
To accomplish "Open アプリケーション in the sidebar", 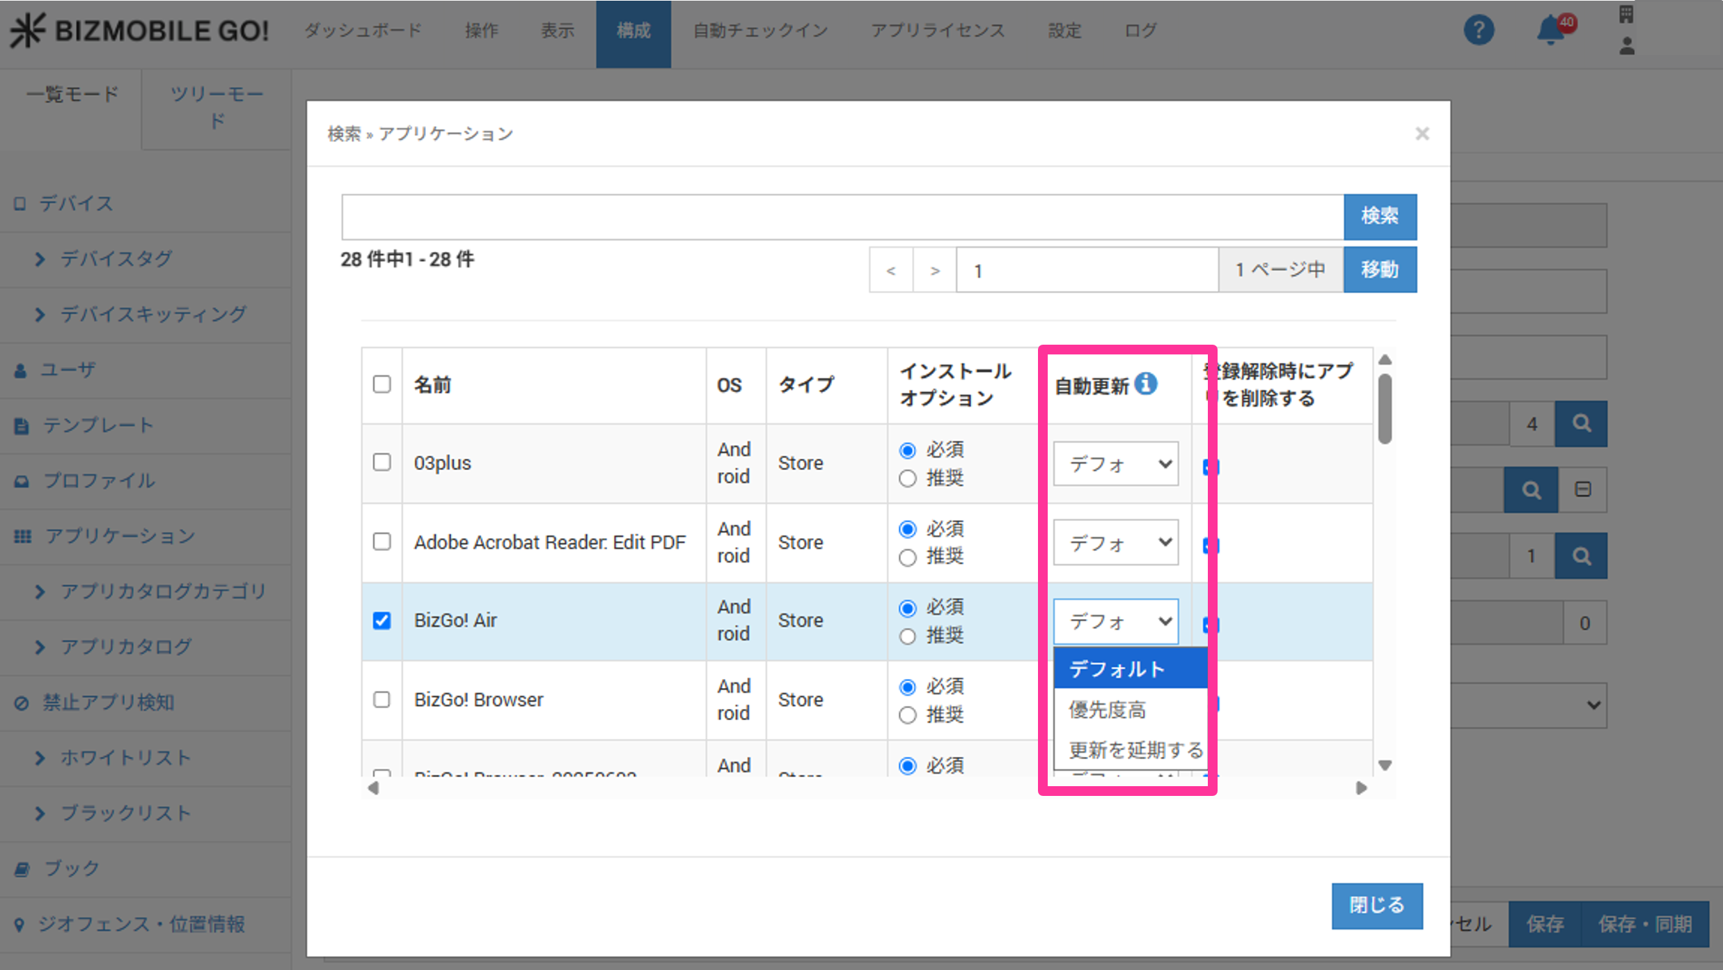I will point(120,535).
